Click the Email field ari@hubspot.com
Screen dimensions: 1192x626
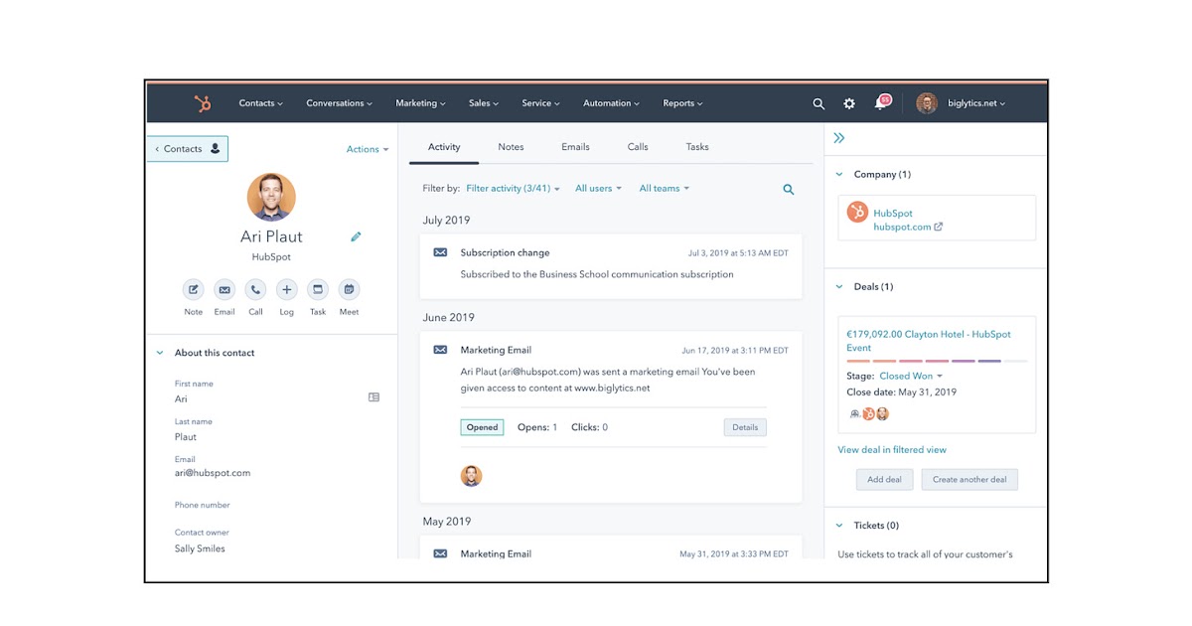click(213, 473)
